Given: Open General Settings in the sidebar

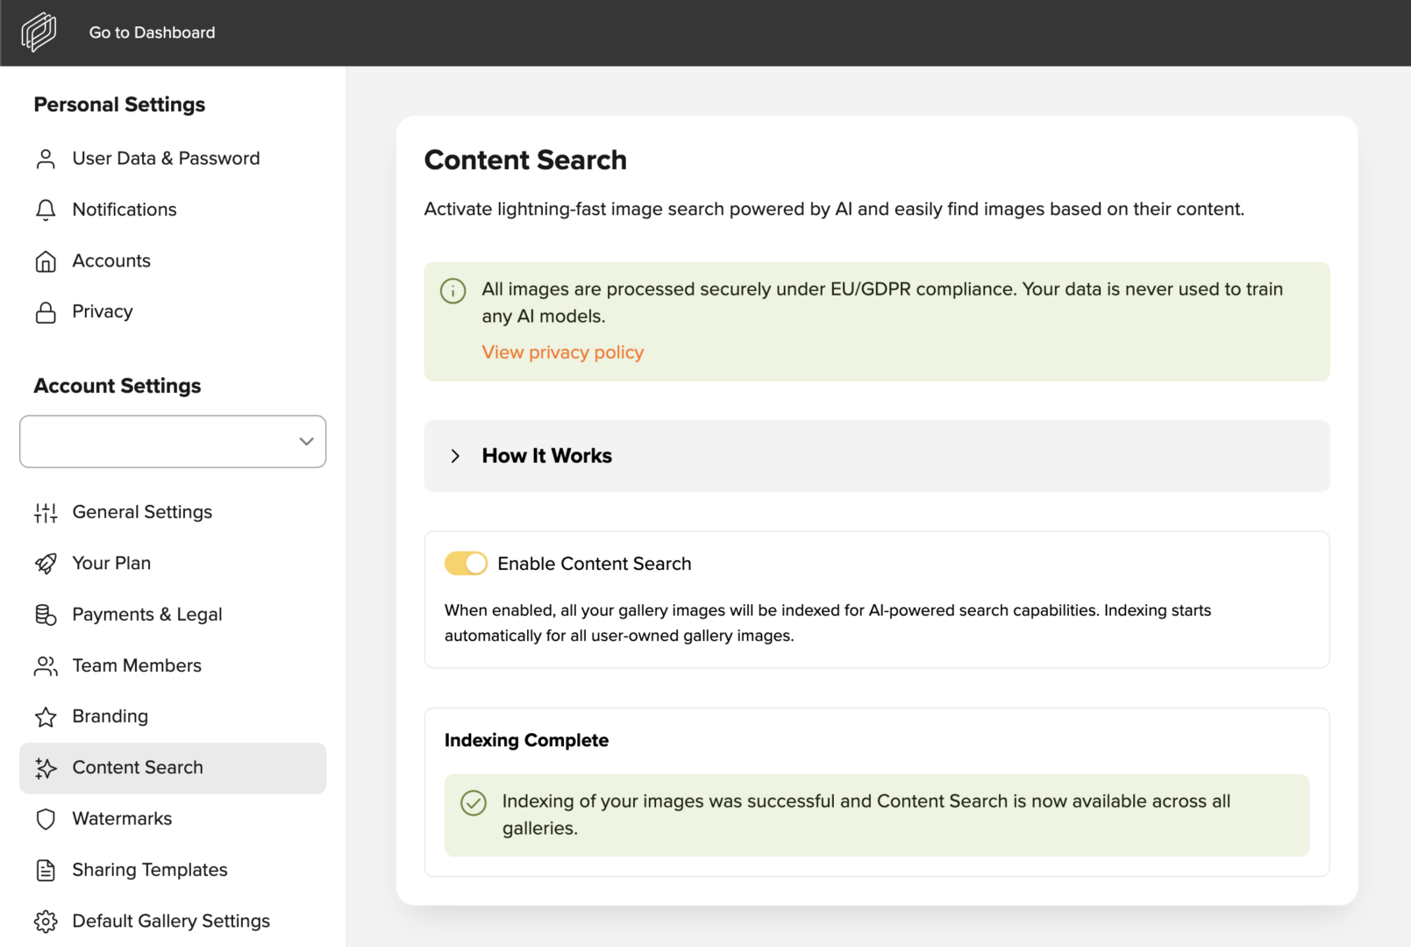Looking at the screenshot, I should pos(142,512).
